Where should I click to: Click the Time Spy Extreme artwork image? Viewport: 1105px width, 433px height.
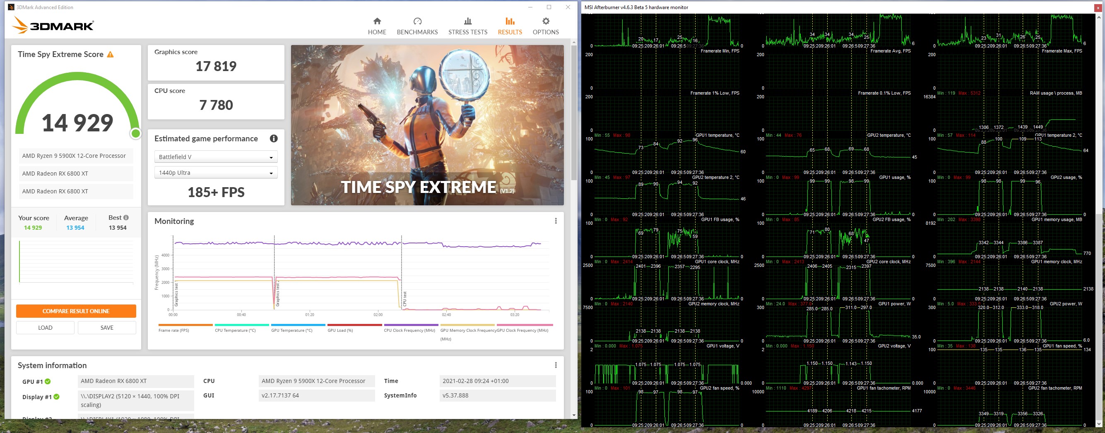click(x=427, y=125)
